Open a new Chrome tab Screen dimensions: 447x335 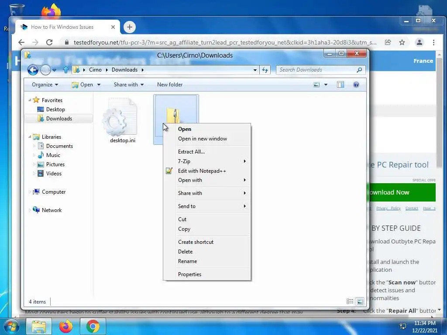[129, 27]
